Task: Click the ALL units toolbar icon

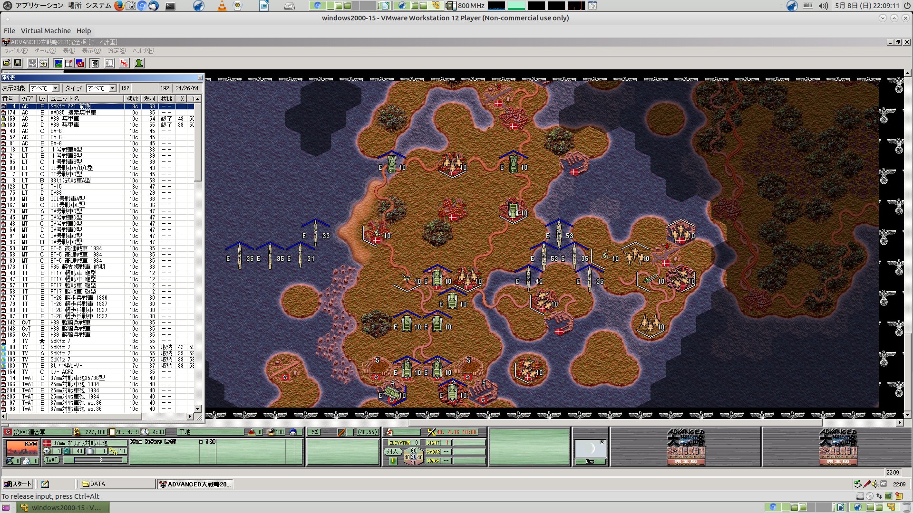Action: click(x=109, y=63)
